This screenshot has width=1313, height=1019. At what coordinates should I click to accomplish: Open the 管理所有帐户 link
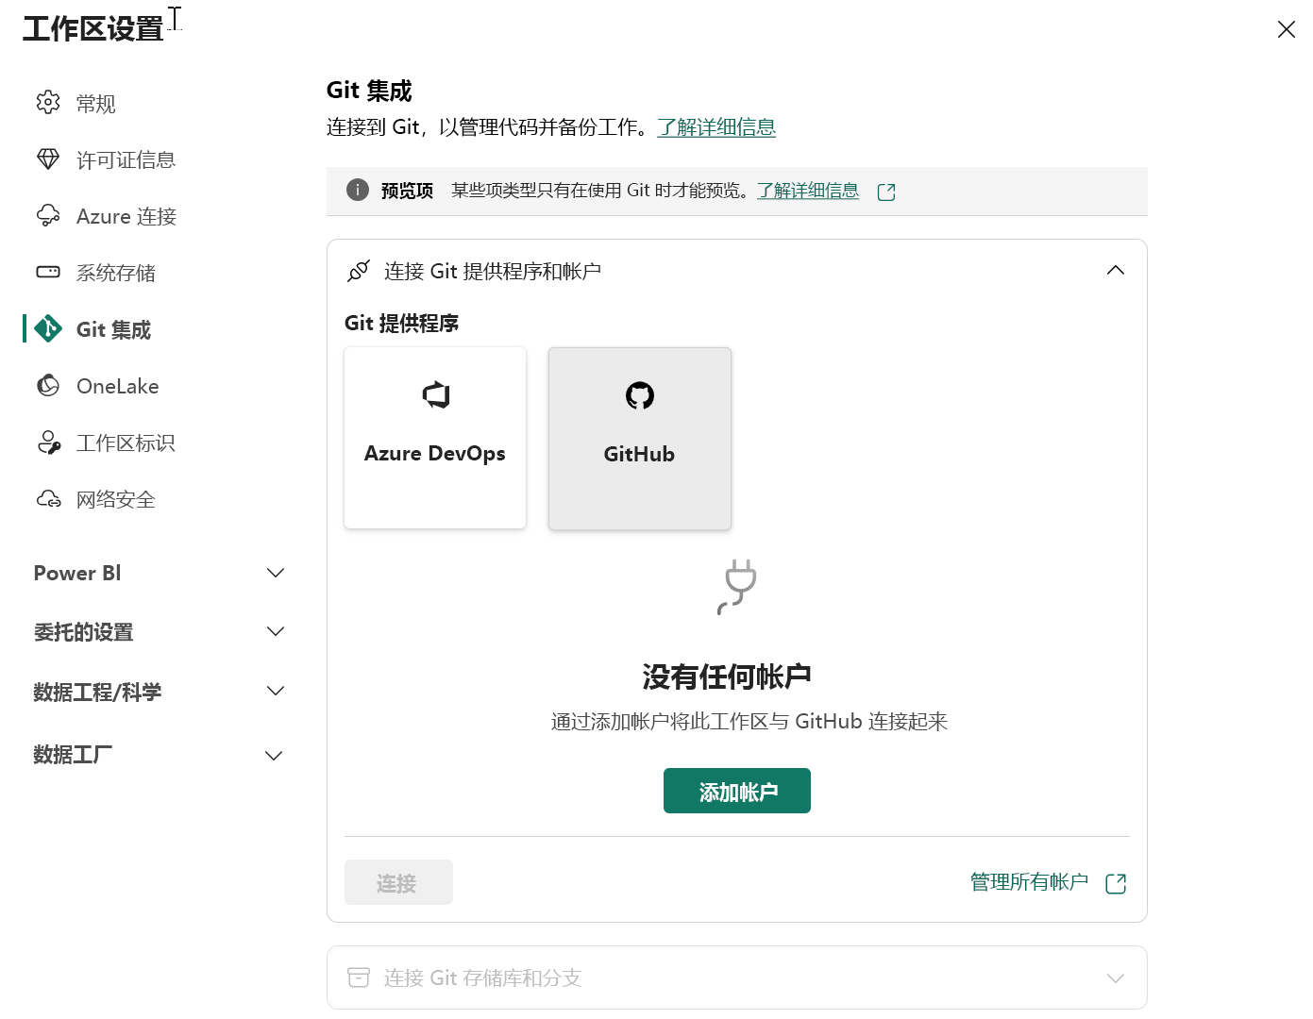(x=1030, y=882)
